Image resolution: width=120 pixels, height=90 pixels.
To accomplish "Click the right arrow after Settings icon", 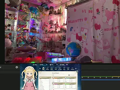I will click(76, 68).
